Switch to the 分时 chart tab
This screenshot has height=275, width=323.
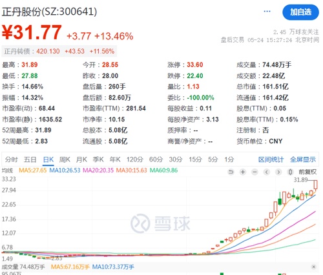(12, 159)
